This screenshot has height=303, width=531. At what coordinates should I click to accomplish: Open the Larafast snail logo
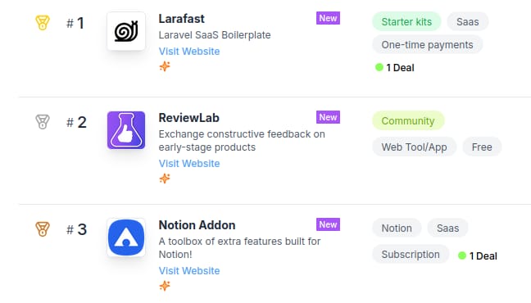click(x=126, y=31)
